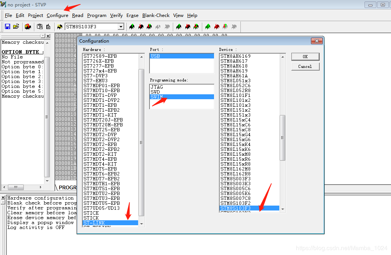Open the Project menu
The image size is (391, 255).
coord(35,15)
